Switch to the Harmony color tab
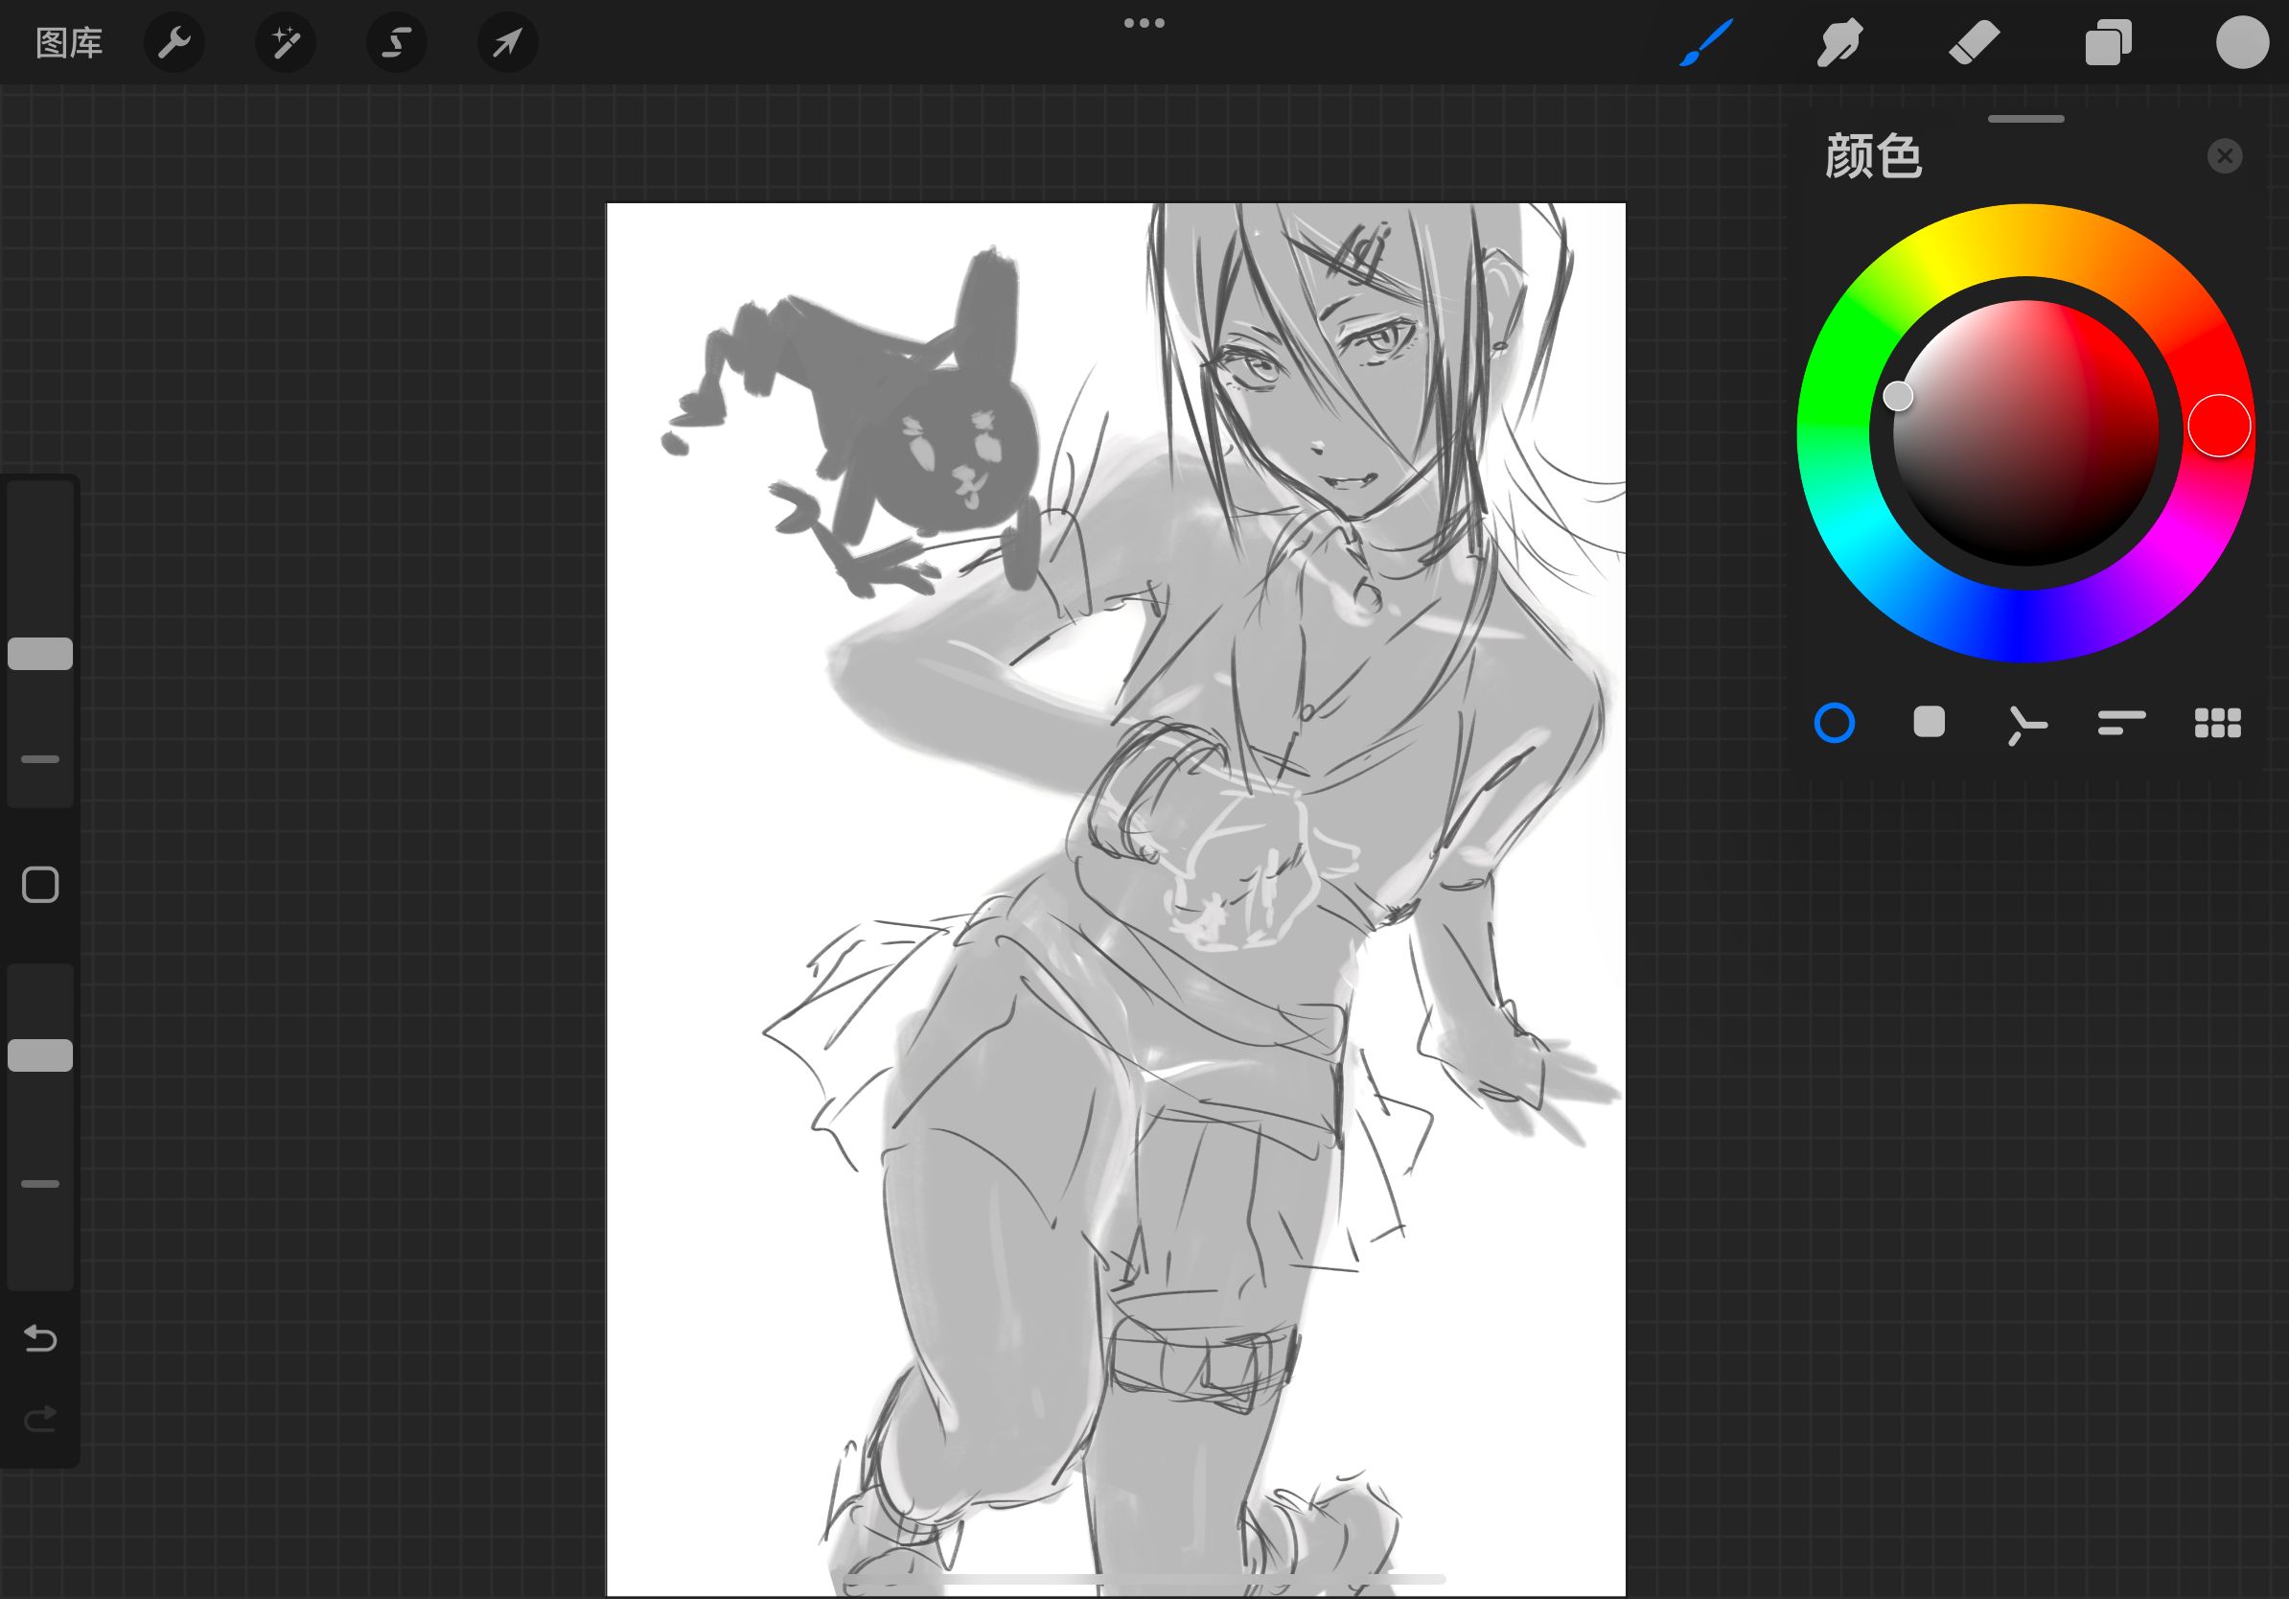 coord(2024,725)
